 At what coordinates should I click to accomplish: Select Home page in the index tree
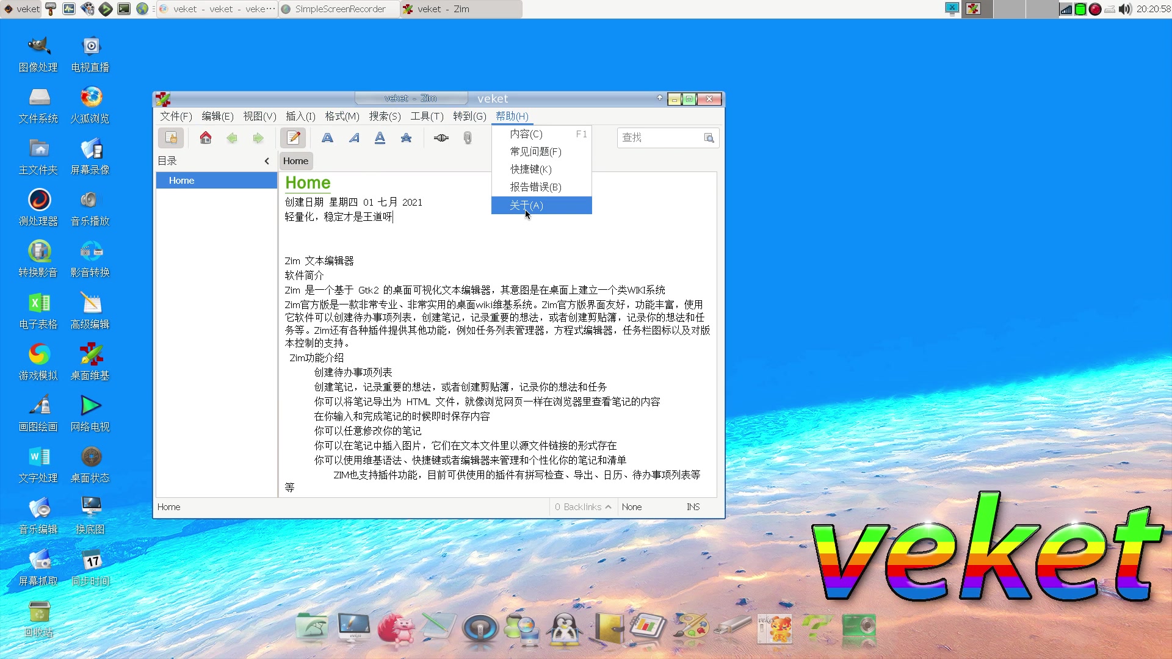coord(217,181)
